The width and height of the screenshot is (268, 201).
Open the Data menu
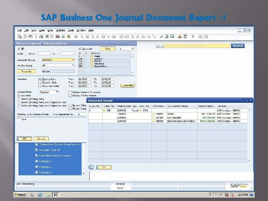42,31
